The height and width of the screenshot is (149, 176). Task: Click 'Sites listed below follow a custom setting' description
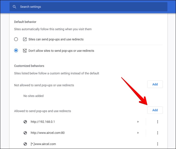click(x=57, y=73)
